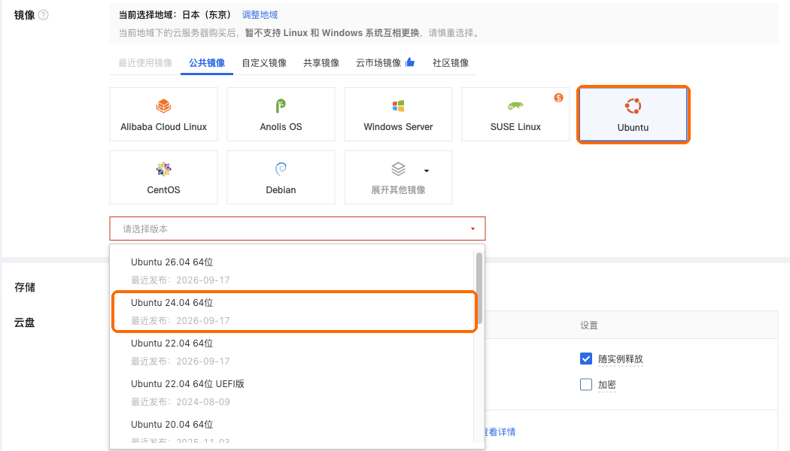Choose Ubuntu 22.04 64位 option
Image resolution: width=790 pixels, height=451 pixels.
pyautogui.click(x=292, y=352)
